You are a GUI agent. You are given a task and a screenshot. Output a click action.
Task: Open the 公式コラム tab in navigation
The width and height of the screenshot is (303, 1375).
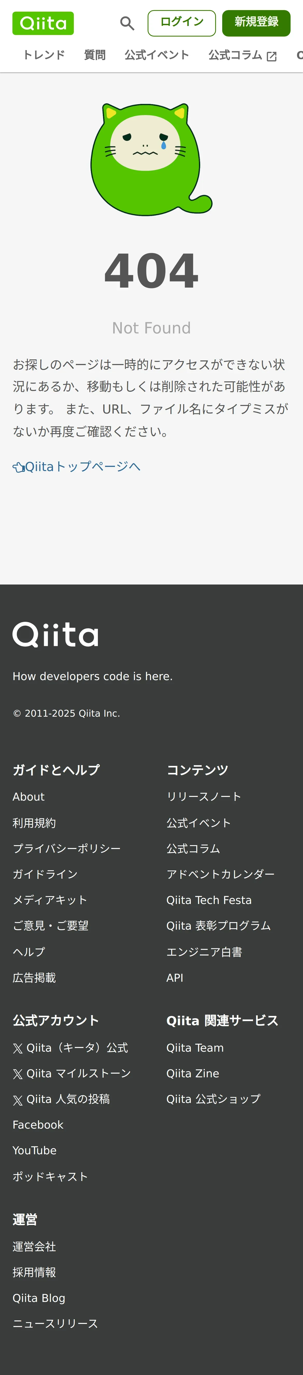click(x=235, y=55)
